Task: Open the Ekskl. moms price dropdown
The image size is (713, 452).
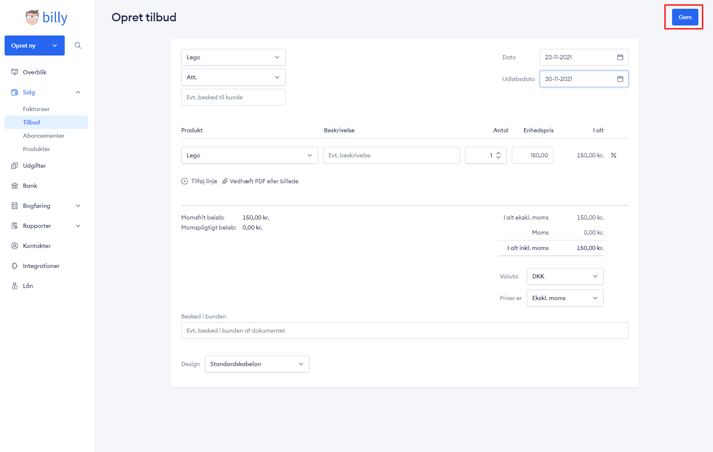Action: (x=565, y=298)
